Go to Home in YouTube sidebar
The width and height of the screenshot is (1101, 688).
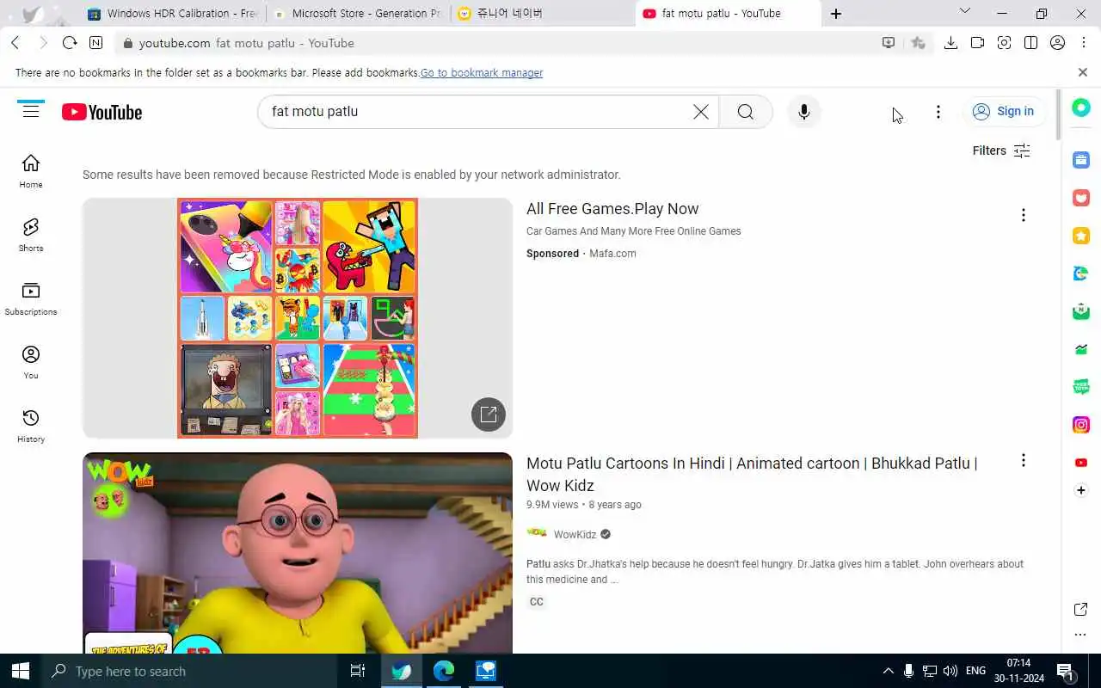coord(31,171)
